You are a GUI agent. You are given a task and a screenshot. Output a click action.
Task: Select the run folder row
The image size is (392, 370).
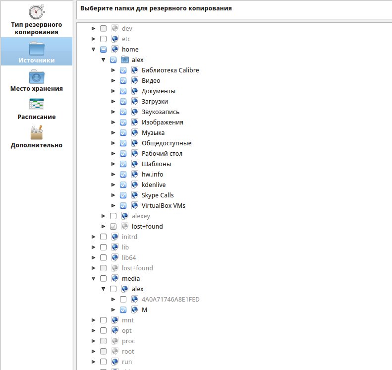tap(127, 362)
